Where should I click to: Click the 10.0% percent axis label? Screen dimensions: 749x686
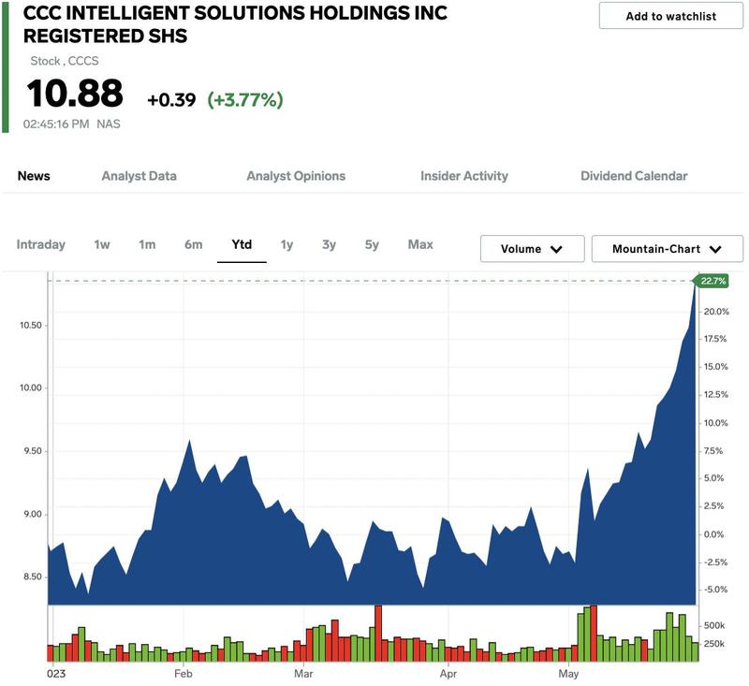coord(715,423)
